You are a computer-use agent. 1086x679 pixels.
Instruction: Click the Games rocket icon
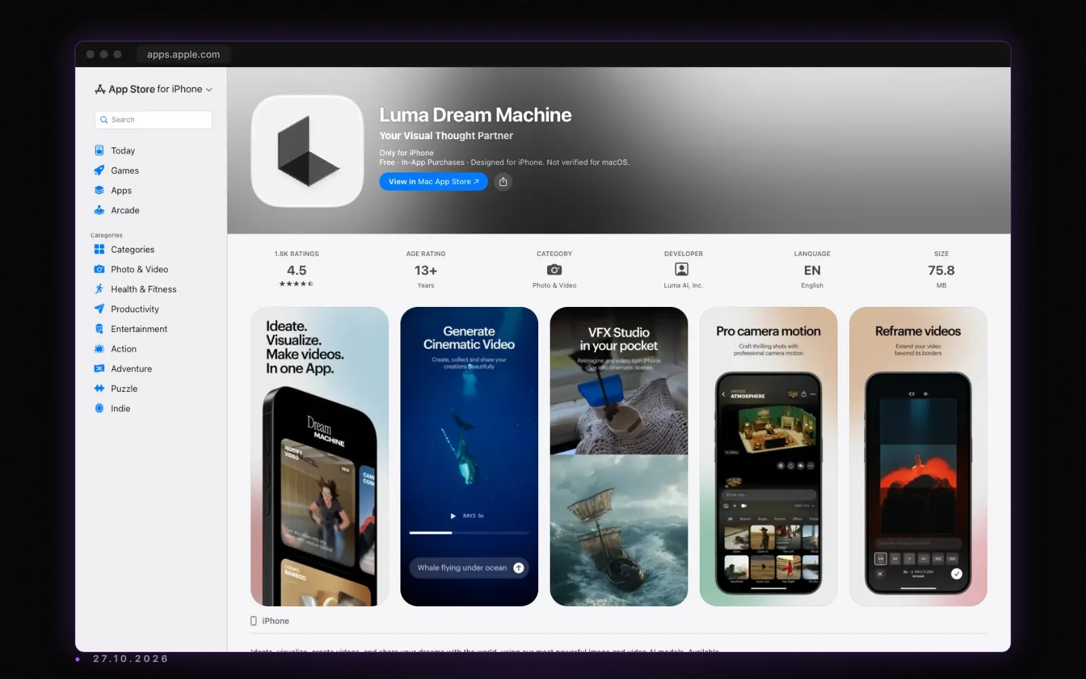(99, 170)
